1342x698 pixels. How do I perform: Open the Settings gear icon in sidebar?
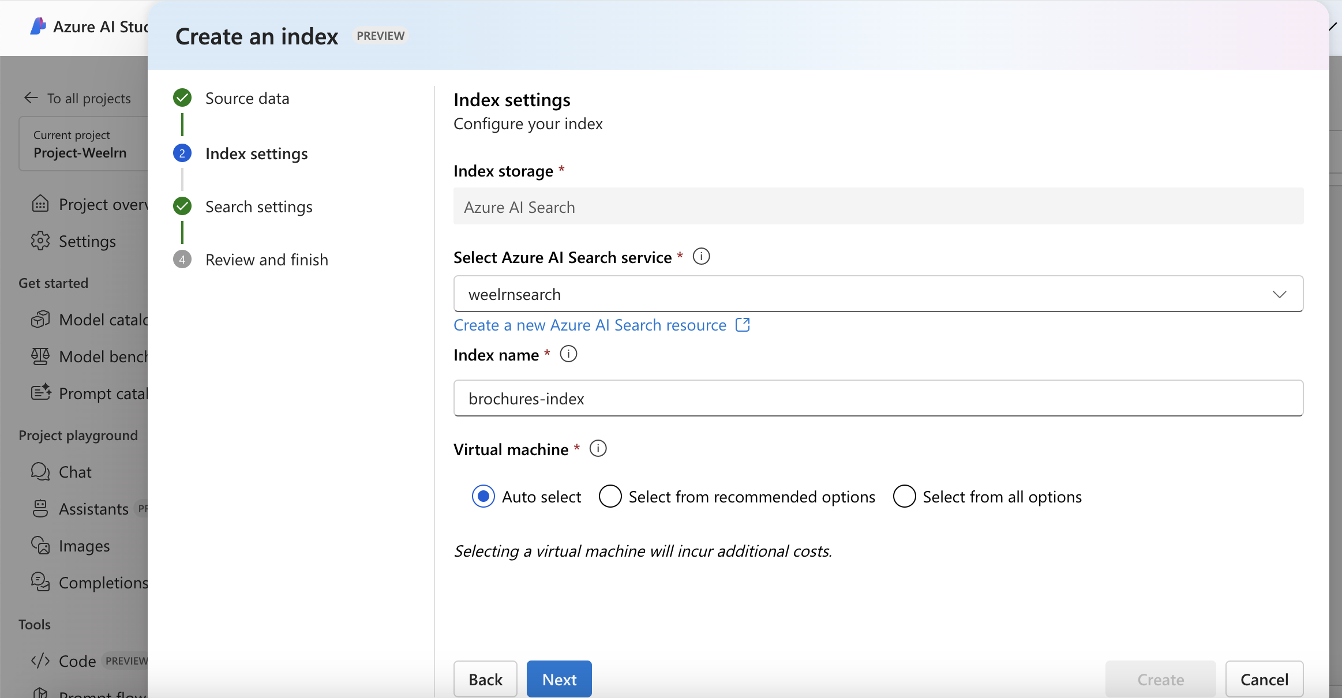40,241
